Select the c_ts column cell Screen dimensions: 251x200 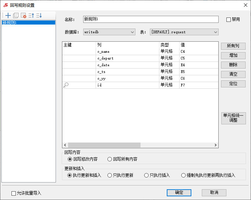(x=128, y=72)
